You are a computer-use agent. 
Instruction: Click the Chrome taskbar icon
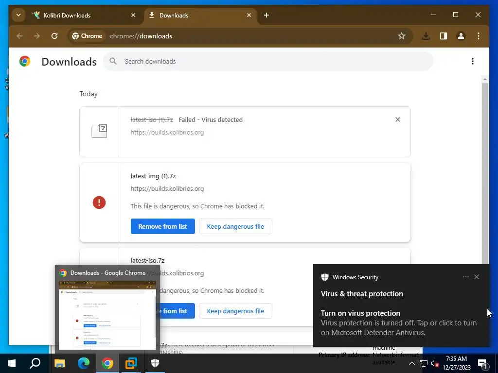coord(107,363)
